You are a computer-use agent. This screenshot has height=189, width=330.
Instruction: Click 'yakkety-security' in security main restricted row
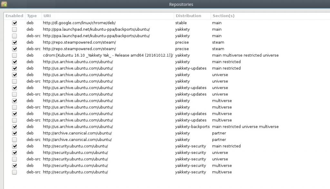[190, 146]
